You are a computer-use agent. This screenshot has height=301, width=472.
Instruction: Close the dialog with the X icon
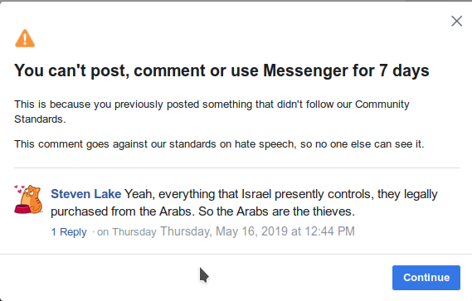(x=456, y=21)
